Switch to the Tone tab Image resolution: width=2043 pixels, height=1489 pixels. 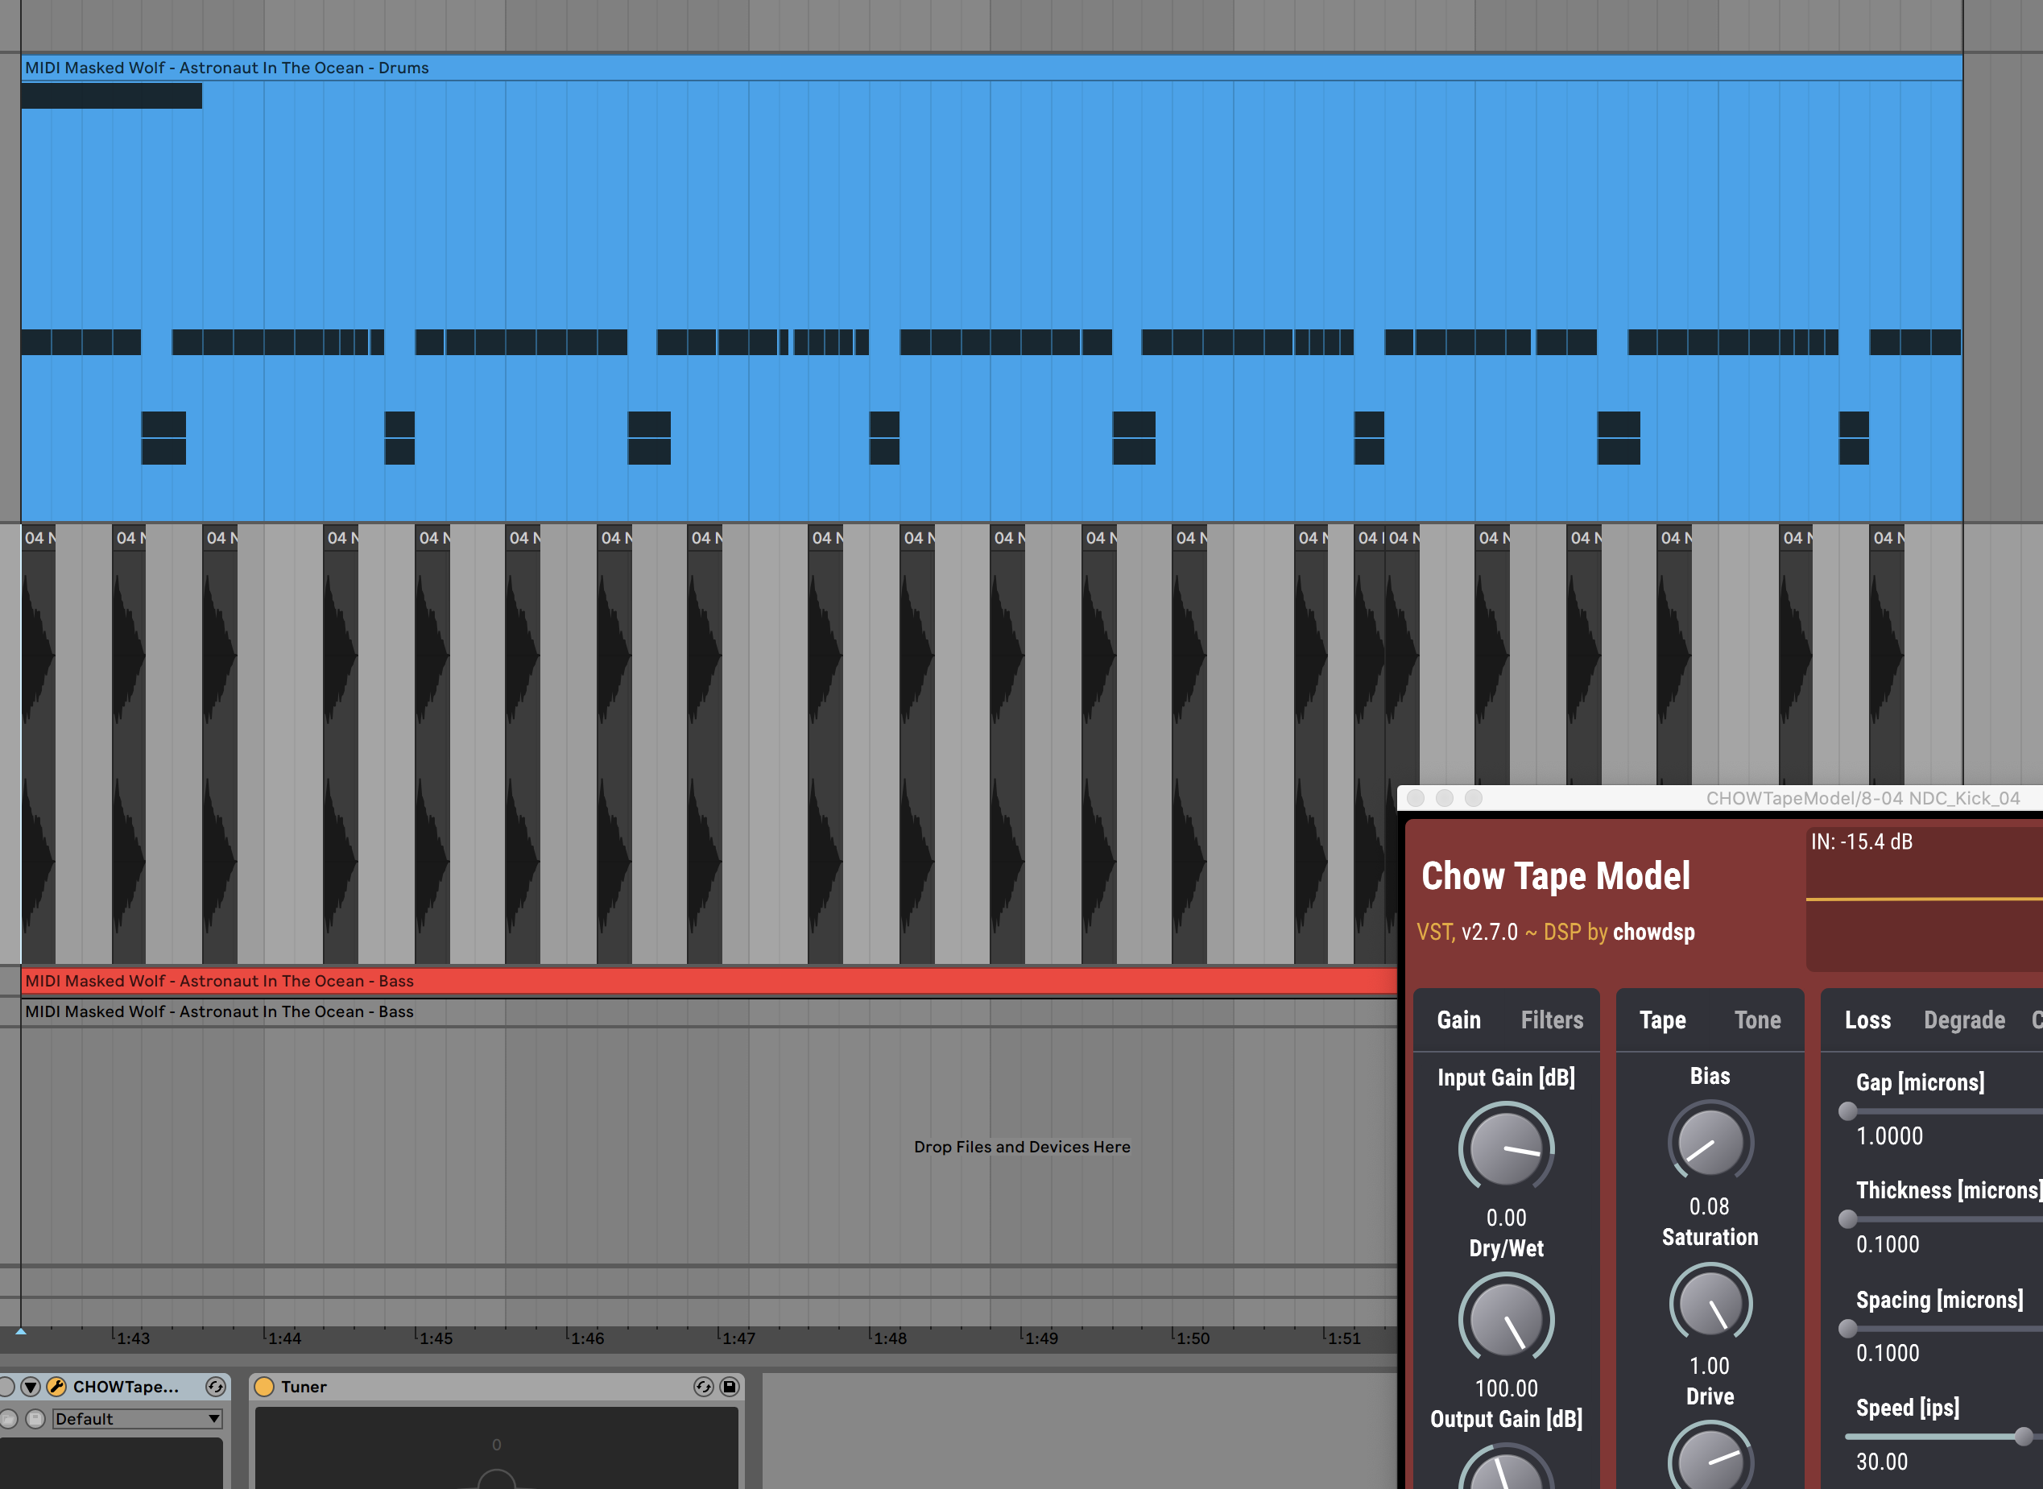pyautogui.click(x=1756, y=1020)
